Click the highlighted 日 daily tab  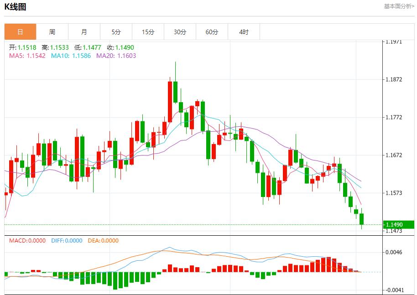point(20,31)
